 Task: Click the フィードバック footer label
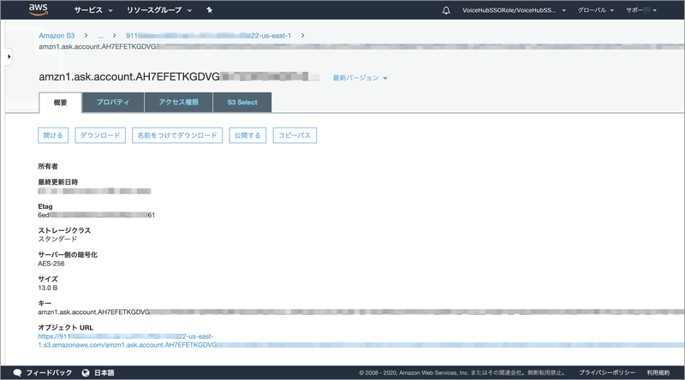[x=49, y=372]
